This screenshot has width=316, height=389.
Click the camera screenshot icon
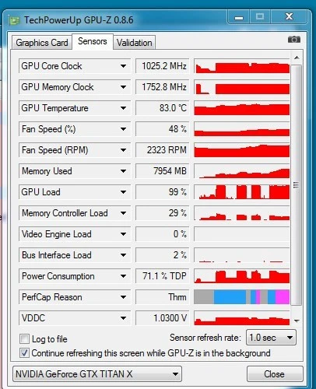coord(294,40)
